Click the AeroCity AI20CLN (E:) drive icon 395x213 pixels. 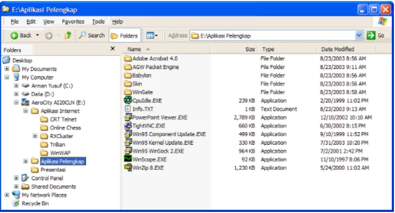25,102
